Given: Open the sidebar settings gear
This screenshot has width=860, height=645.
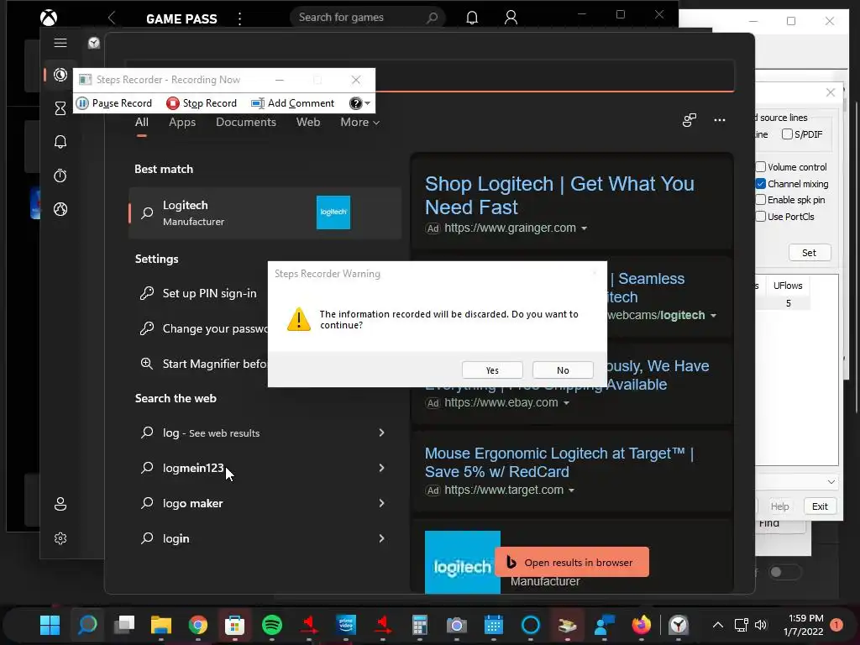Looking at the screenshot, I should click(x=60, y=538).
